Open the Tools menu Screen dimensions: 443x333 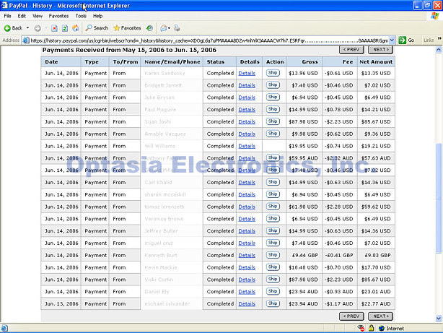pyautogui.click(x=81, y=15)
